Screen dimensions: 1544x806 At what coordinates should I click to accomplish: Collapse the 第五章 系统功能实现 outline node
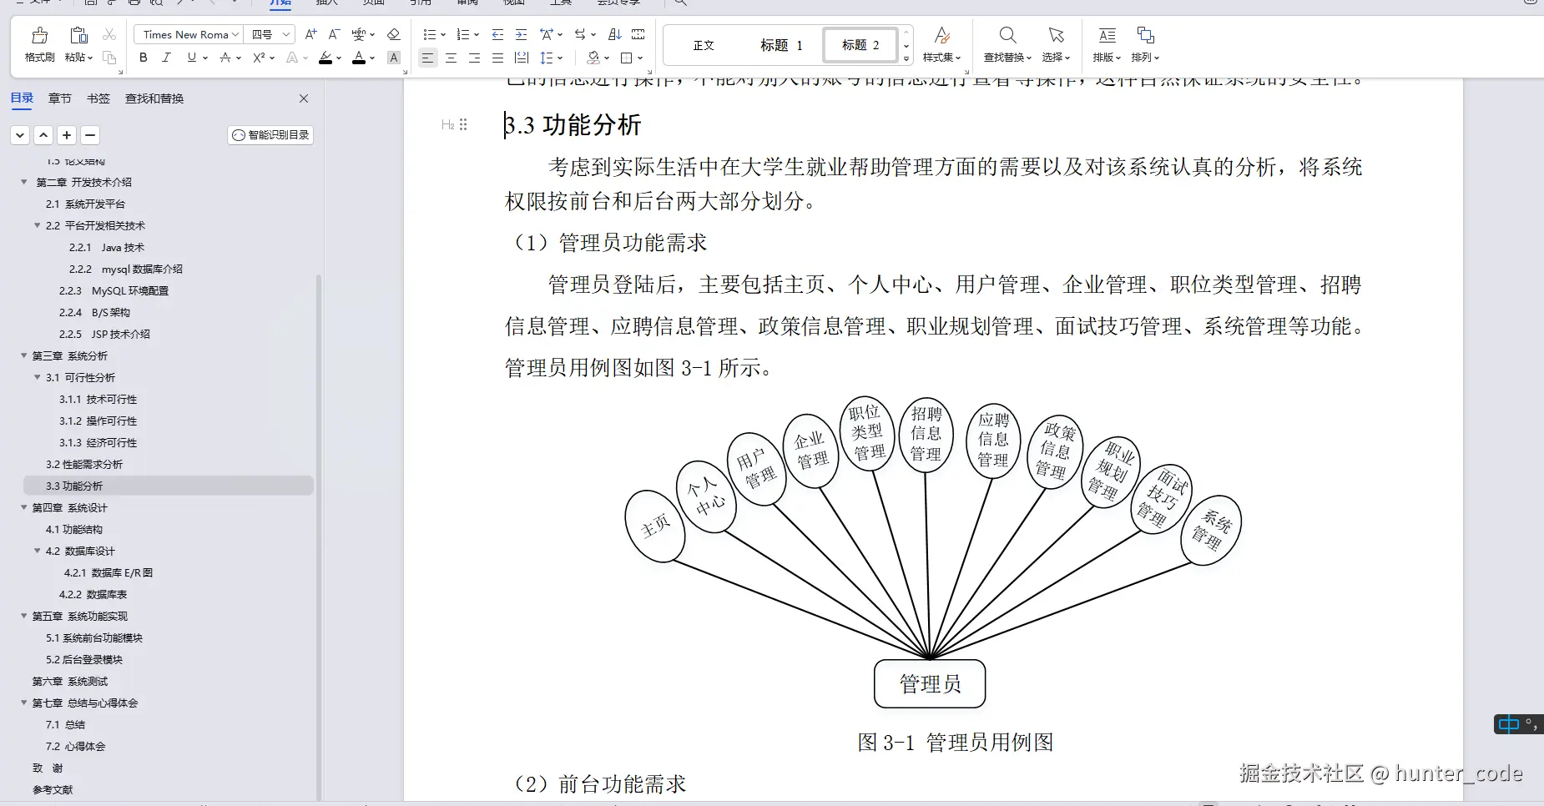tap(24, 616)
